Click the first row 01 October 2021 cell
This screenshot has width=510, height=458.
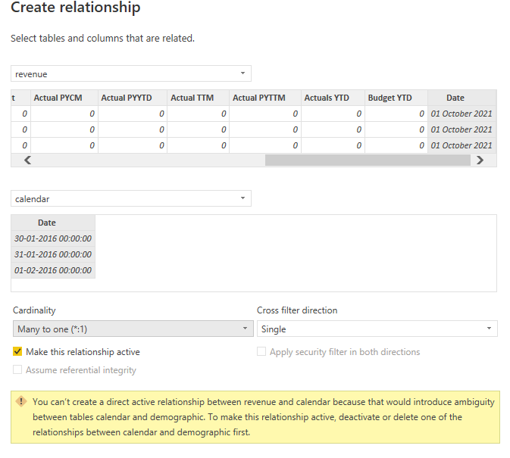[x=462, y=114]
